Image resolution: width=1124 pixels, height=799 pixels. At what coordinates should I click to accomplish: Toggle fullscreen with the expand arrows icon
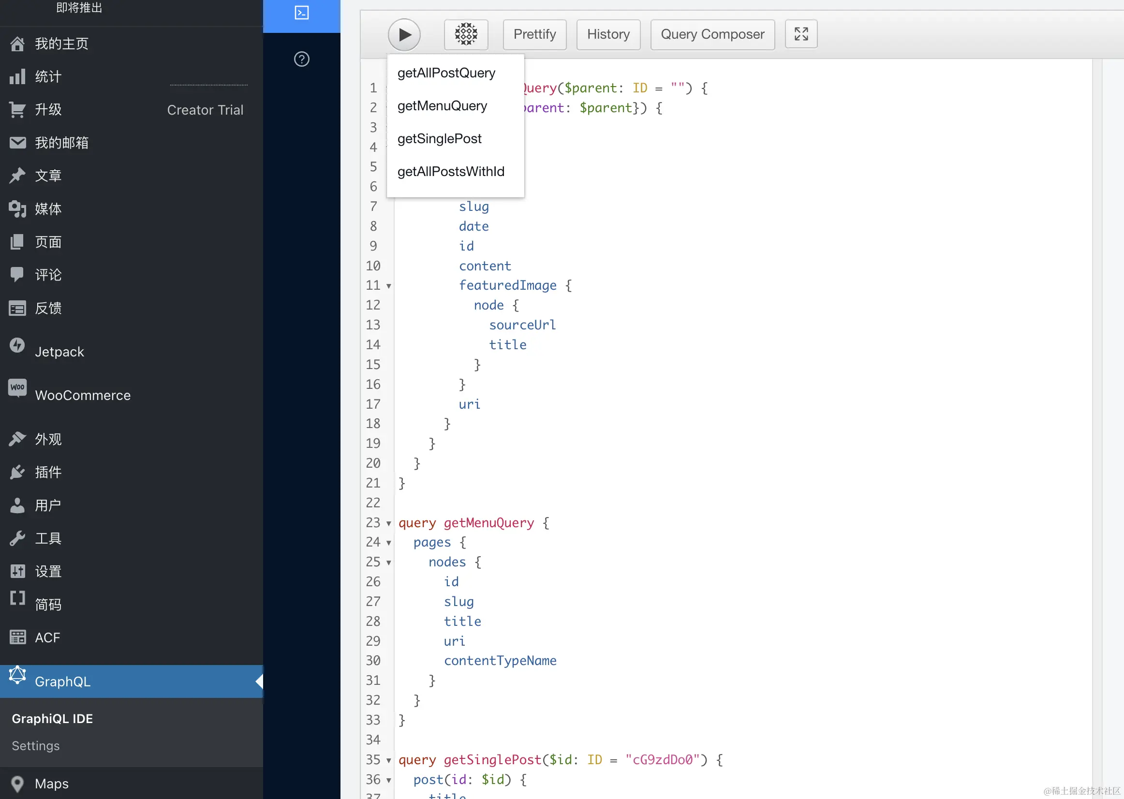point(801,34)
